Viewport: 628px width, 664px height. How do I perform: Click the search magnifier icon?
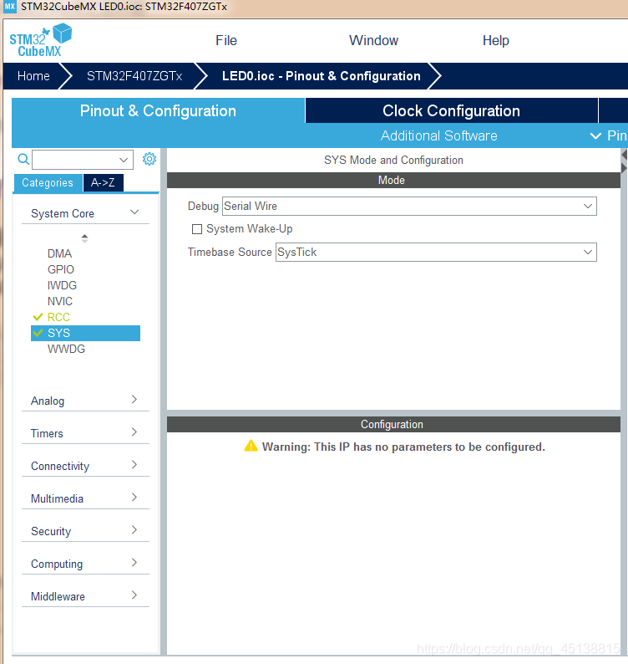point(23,159)
